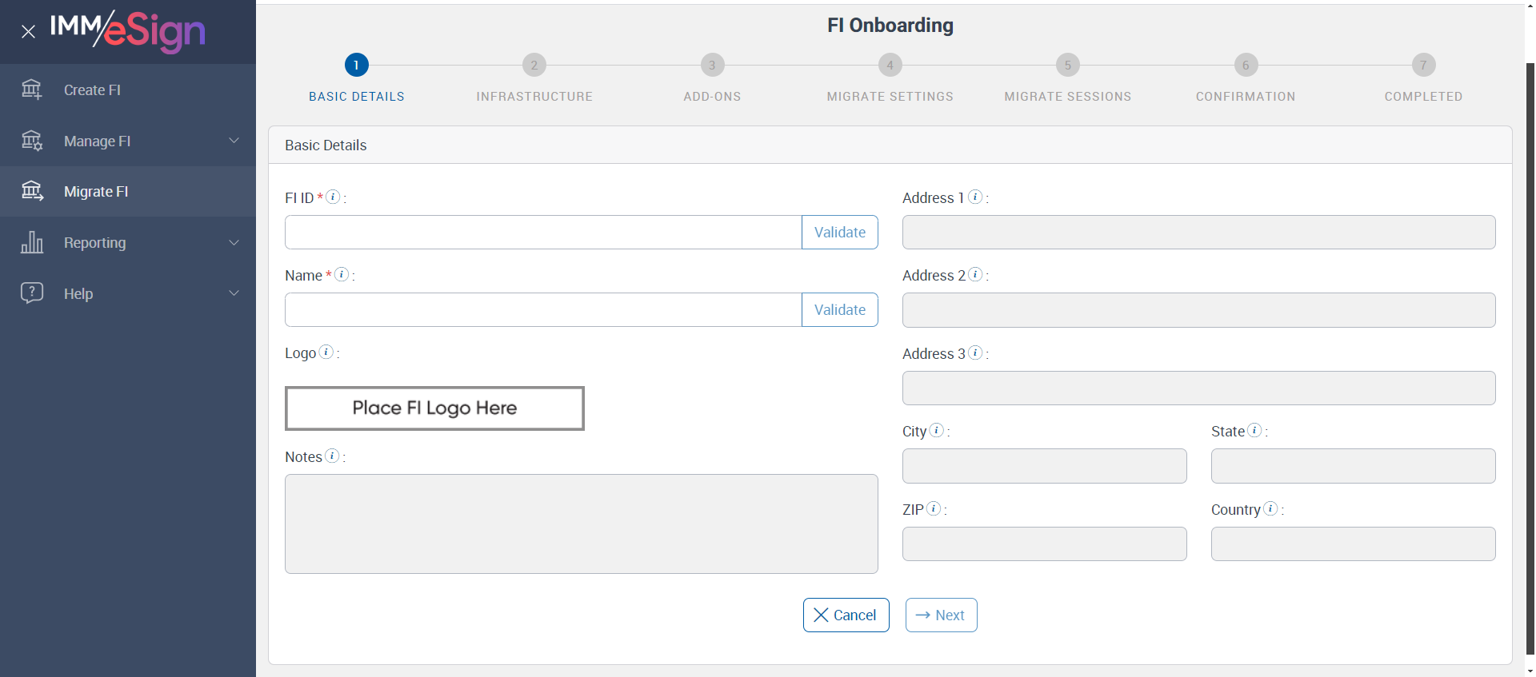
Task: Expand the Reporting menu chevron
Action: point(234,242)
